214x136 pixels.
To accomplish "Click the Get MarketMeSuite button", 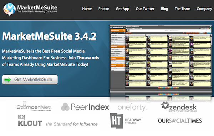I will (30, 80).
